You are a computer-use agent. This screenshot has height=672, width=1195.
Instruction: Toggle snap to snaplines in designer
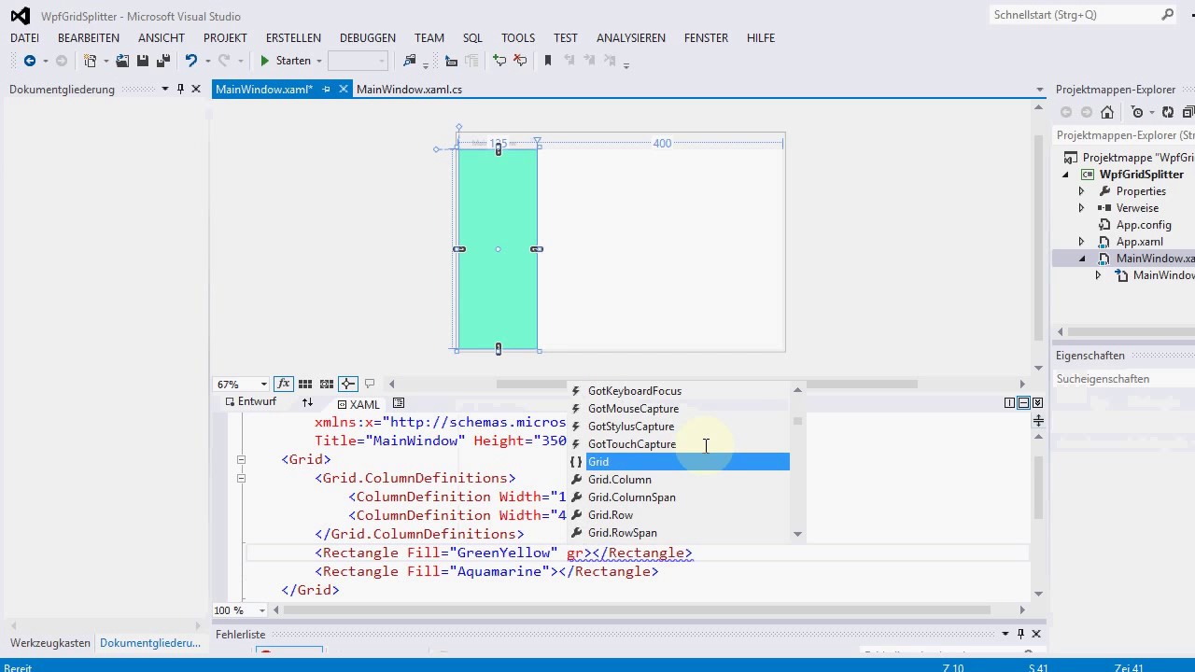click(x=348, y=384)
